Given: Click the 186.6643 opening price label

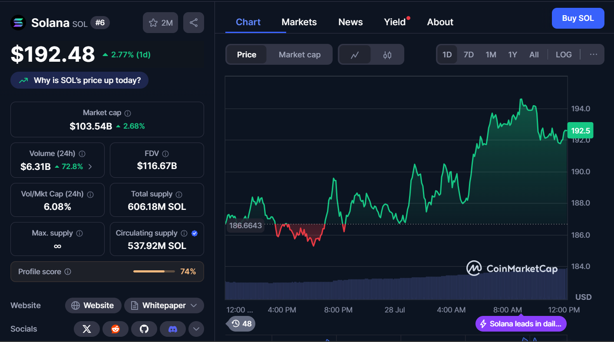Looking at the screenshot, I should [x=246, y=225].
